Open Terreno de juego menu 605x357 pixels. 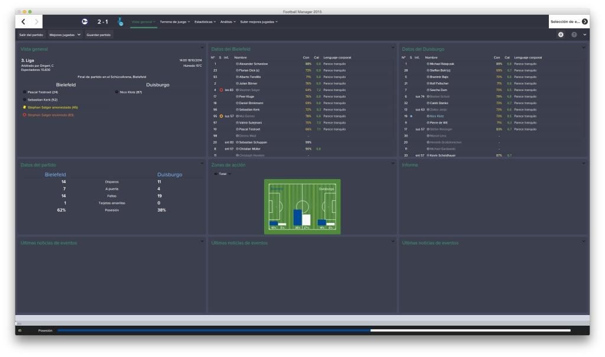pyautogui.click(x=175, y=22)
